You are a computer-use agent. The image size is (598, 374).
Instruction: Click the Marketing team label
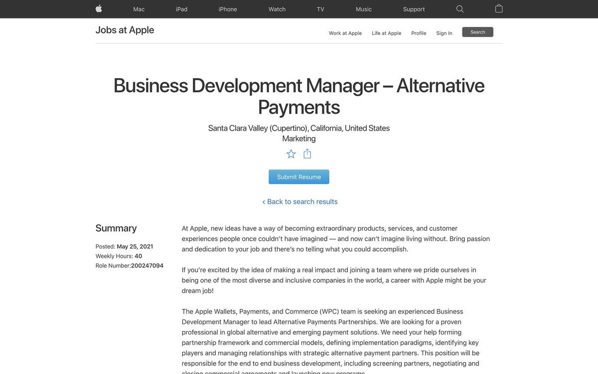299,139
